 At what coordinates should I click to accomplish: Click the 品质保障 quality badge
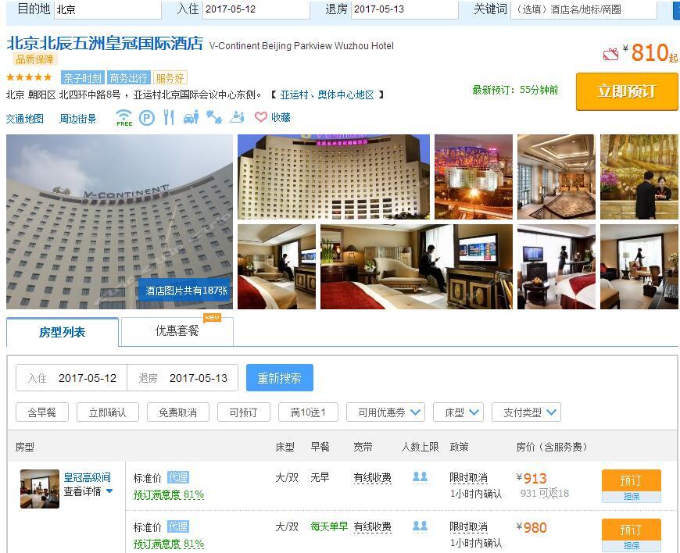(x=34, y=59)
